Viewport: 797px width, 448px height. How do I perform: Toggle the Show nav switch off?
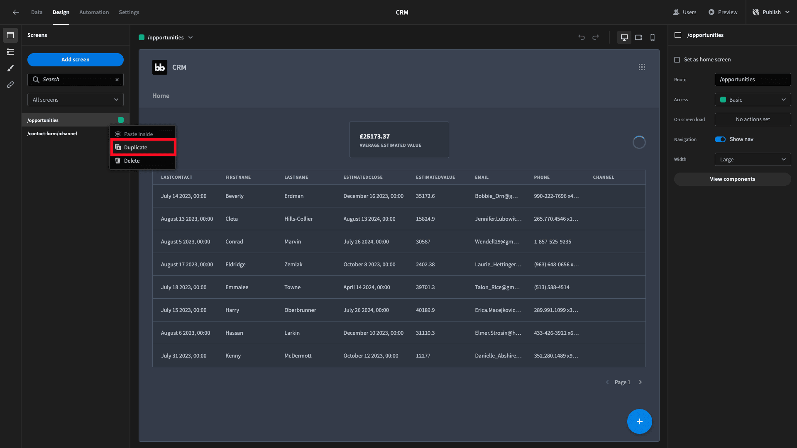coord(720,139)
